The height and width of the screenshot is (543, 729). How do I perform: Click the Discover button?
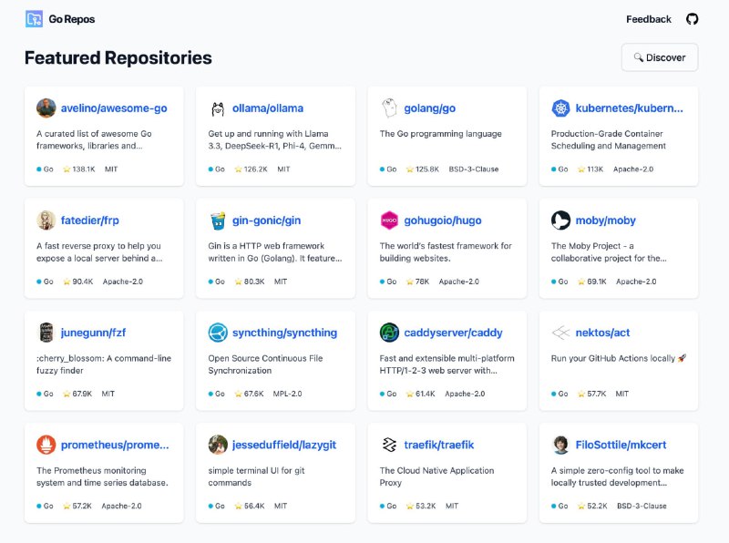point(659,57)
